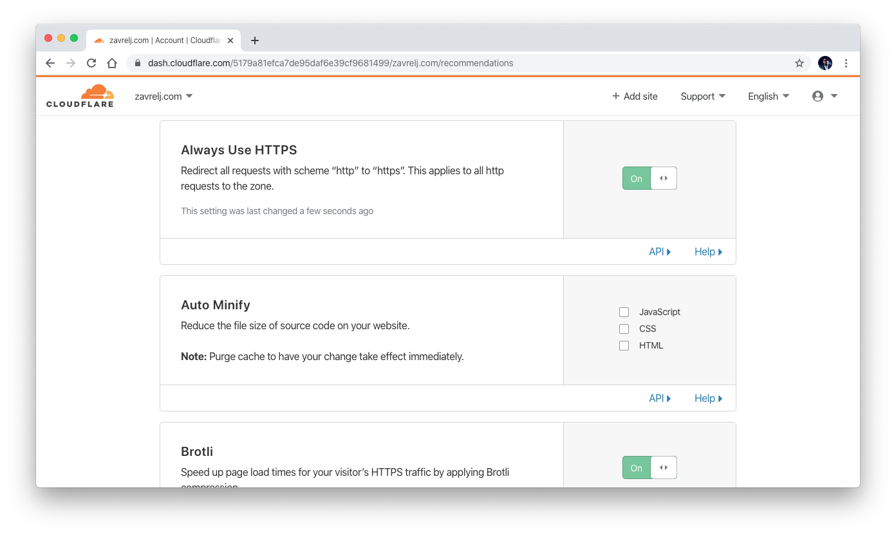Bookmark this page with the star icon
The height and width of the screenshot is (535, 896).
[x=799, y=63]
